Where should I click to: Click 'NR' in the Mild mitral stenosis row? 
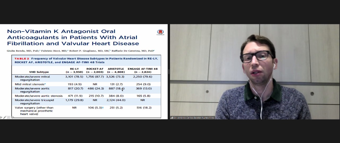[x=95, y=84]
